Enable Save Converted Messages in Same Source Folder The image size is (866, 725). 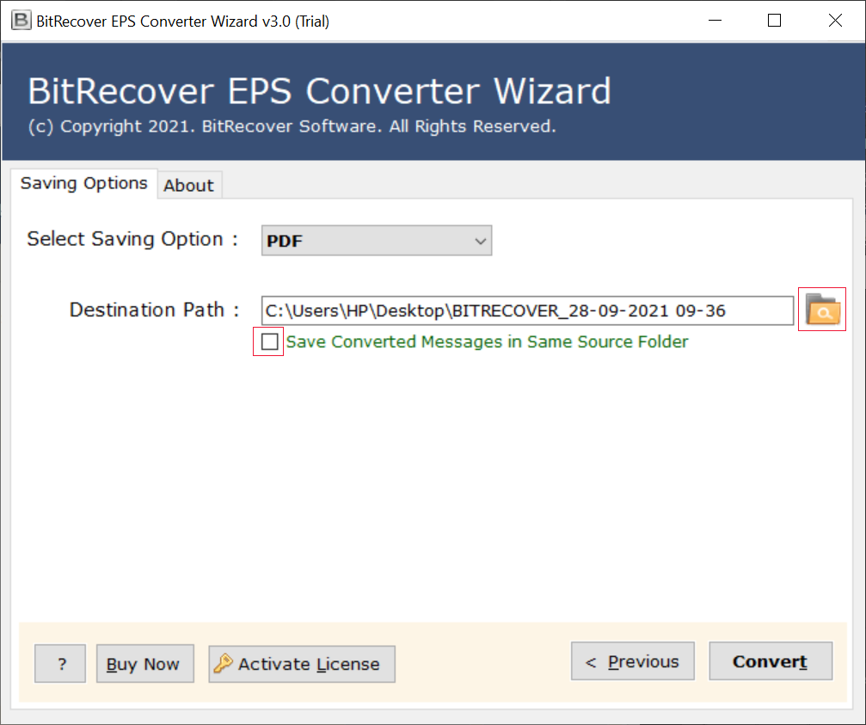pos(269,341)
